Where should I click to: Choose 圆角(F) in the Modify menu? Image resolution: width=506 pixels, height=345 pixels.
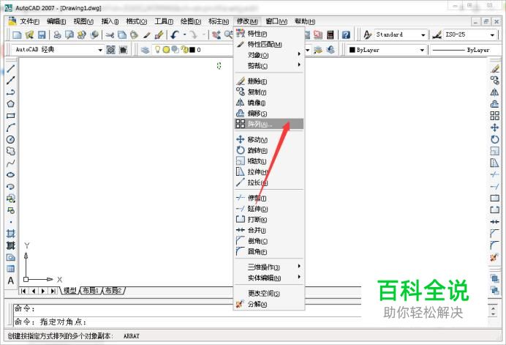[x=269, y=251]
